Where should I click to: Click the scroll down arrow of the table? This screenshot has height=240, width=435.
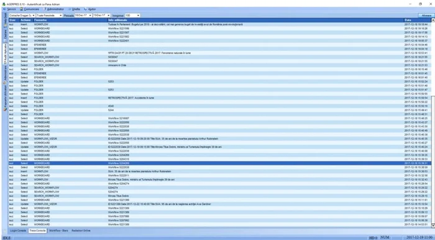coord(433,226)
